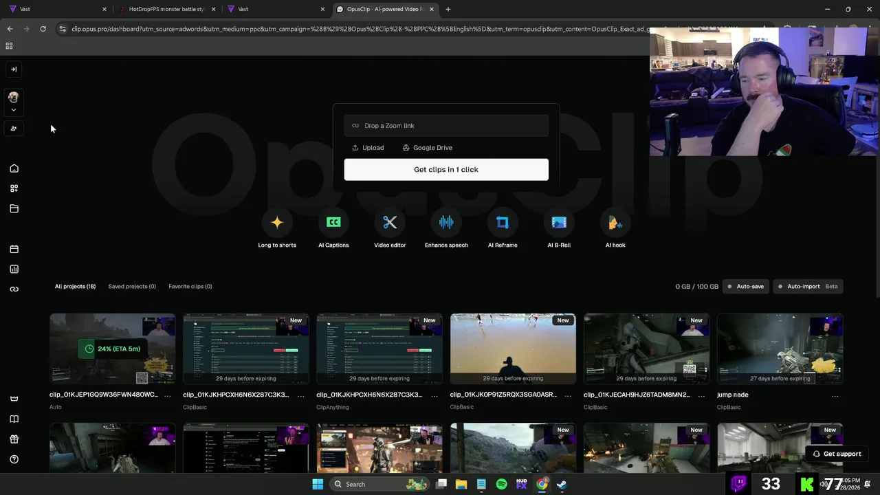Open the help question mark icon
This screenshot has height=495, width=880.
(14, 459)
